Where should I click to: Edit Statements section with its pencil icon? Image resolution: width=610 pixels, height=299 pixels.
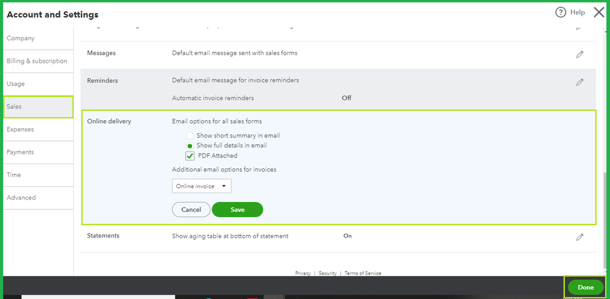pyautogui.click(x=579, y=237)
